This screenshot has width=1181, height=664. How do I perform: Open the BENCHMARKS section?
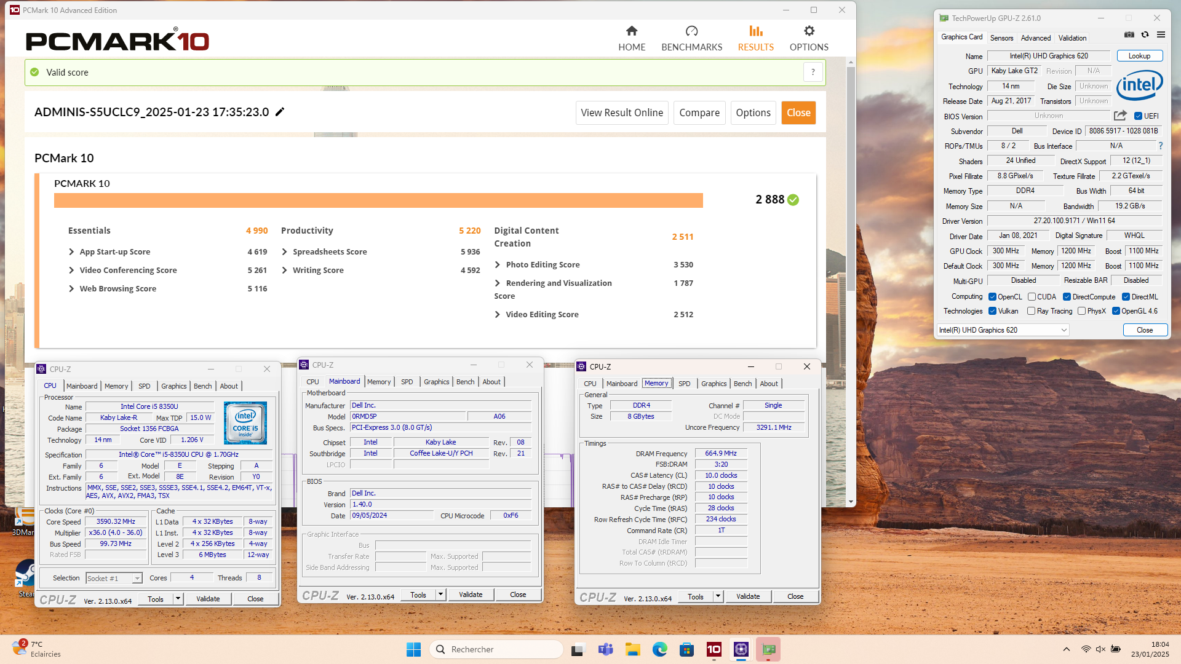[691, 38]
